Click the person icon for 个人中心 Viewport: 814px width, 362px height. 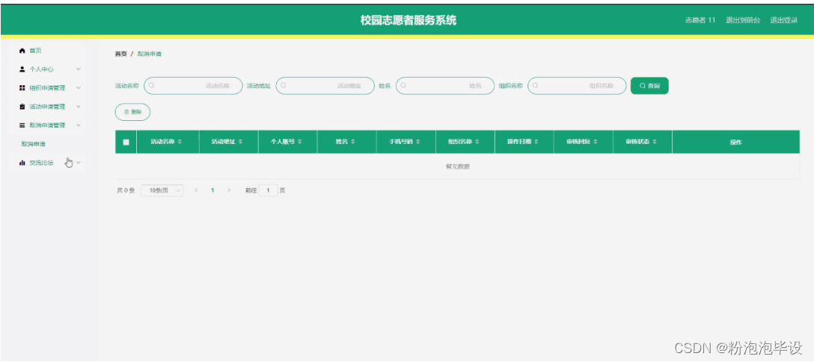22,69
